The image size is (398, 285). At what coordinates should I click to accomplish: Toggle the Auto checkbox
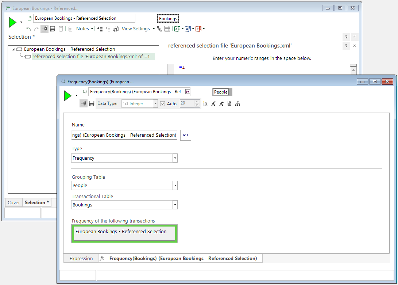(163, 104)
